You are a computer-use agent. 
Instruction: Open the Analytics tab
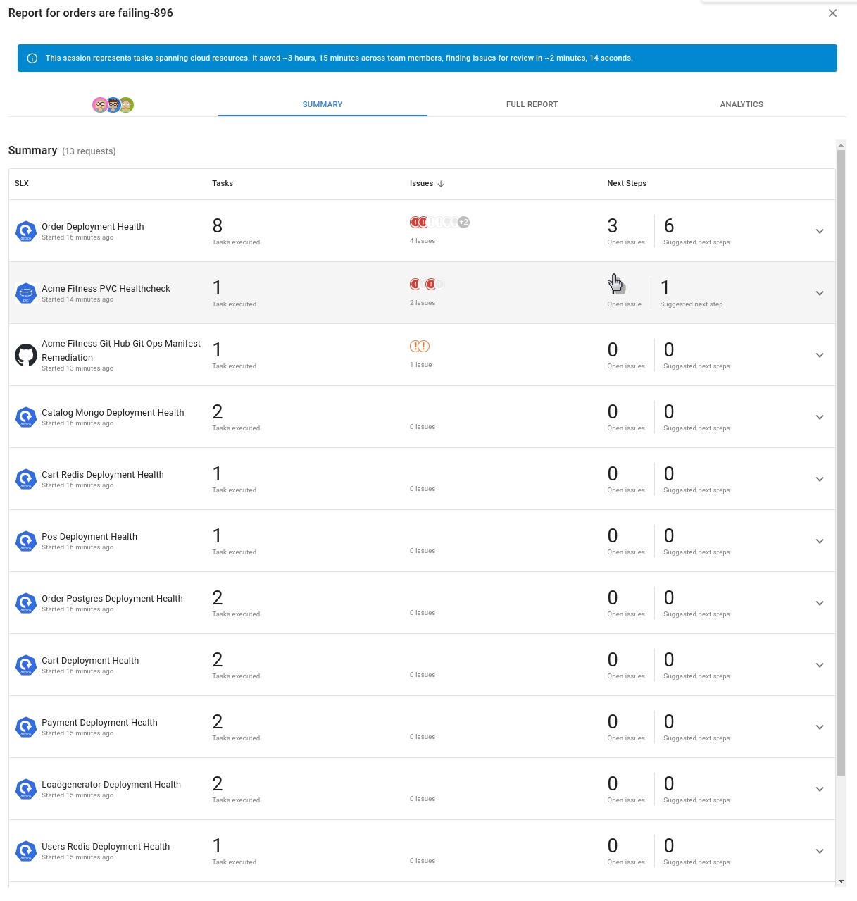click(741, 104)
